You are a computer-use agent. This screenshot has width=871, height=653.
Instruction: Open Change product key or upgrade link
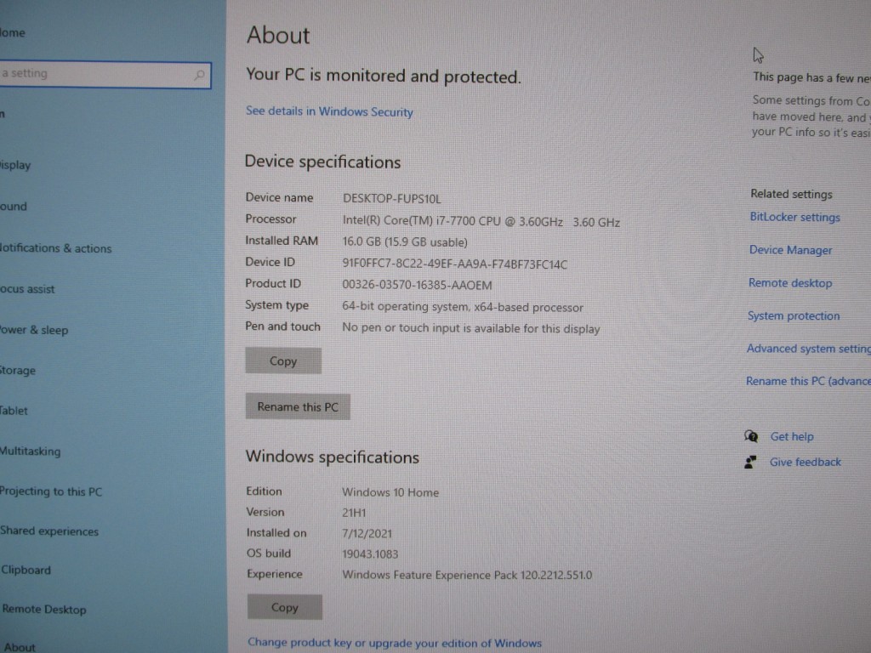[395, 643]
